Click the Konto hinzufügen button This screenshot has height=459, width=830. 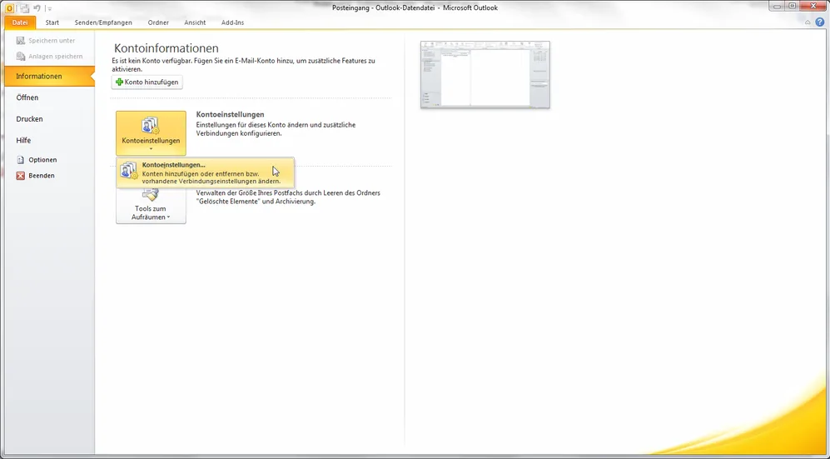pyautogui.click(x=147, y=82)
